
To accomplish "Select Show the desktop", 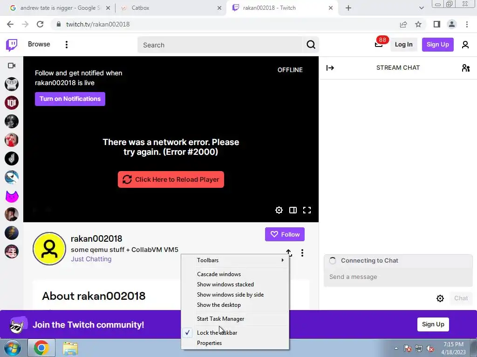I will [x=235, y=305].
